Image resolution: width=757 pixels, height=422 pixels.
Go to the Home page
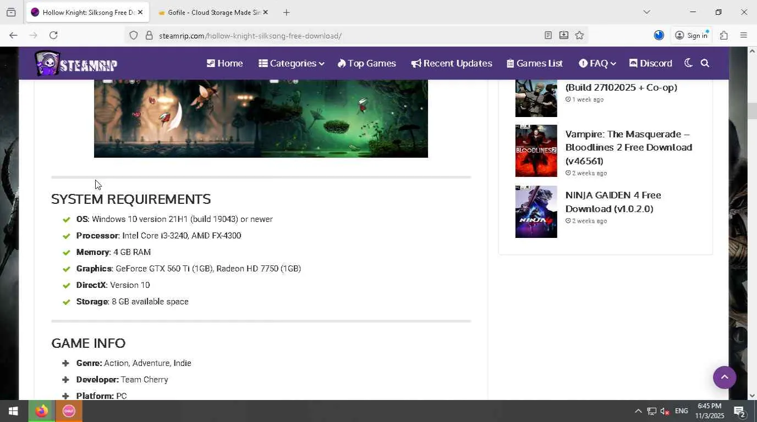point(224,63)
